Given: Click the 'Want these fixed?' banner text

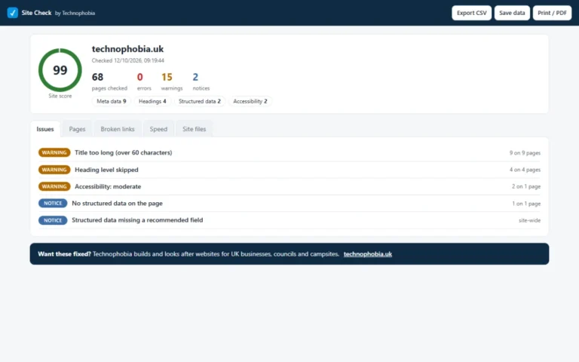Looking at the screenshot, I should [64, 253].
